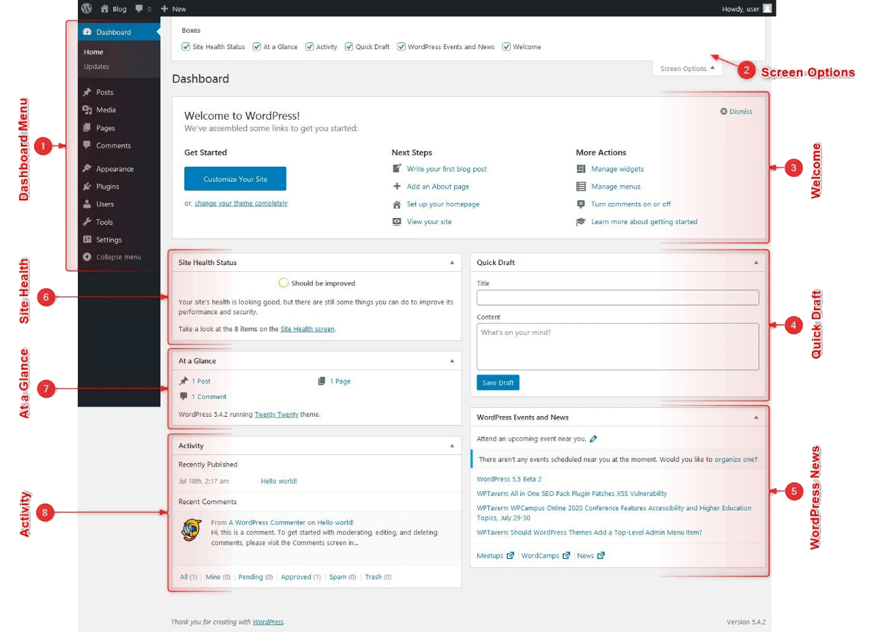The width and height of the screenshot is (874, 632).
Task: Open the Twenty Twenty theme link
Action: [277, 414]
